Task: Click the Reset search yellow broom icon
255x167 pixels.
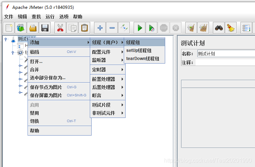Action: tap(231, 28)
